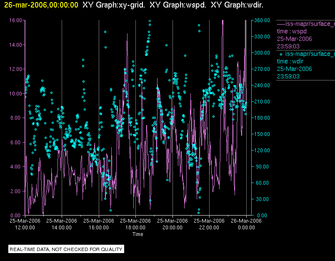Click the 16:00:00 time axis tick label
Image resolution: width=335 pixels, height=261 pixels.
point(98,228)
